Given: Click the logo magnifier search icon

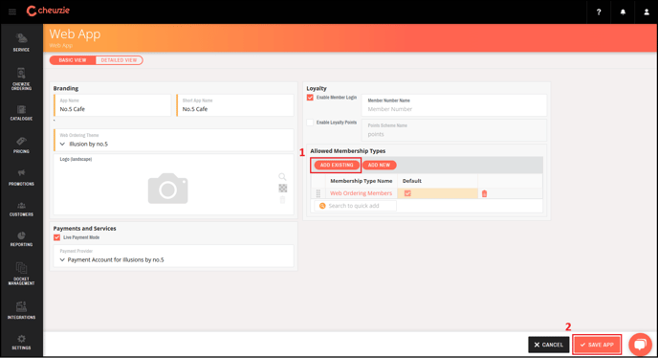Looking at the screenshot, I should 282,177.
